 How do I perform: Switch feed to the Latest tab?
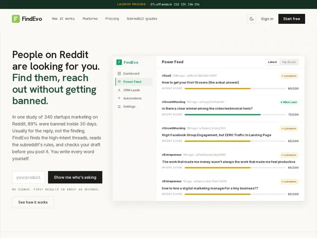point(272,62)
